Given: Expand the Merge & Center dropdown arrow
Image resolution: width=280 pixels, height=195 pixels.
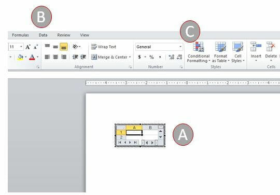Looking at the screenshot, I should click(x=130, y=57).
